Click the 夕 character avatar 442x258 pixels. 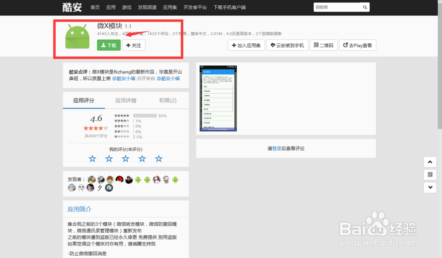click(x=99, y=188)
